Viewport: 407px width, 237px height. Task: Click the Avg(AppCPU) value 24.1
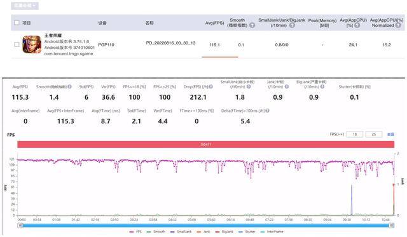[x=353, y=44]
